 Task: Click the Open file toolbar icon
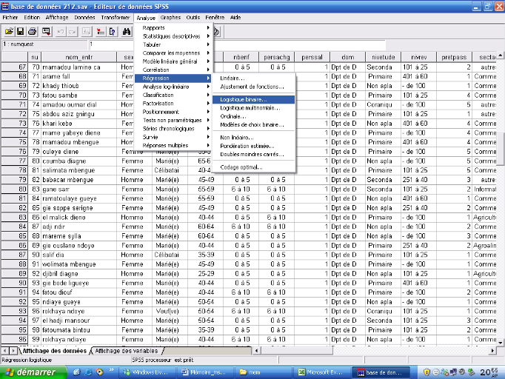pos(10,31)
